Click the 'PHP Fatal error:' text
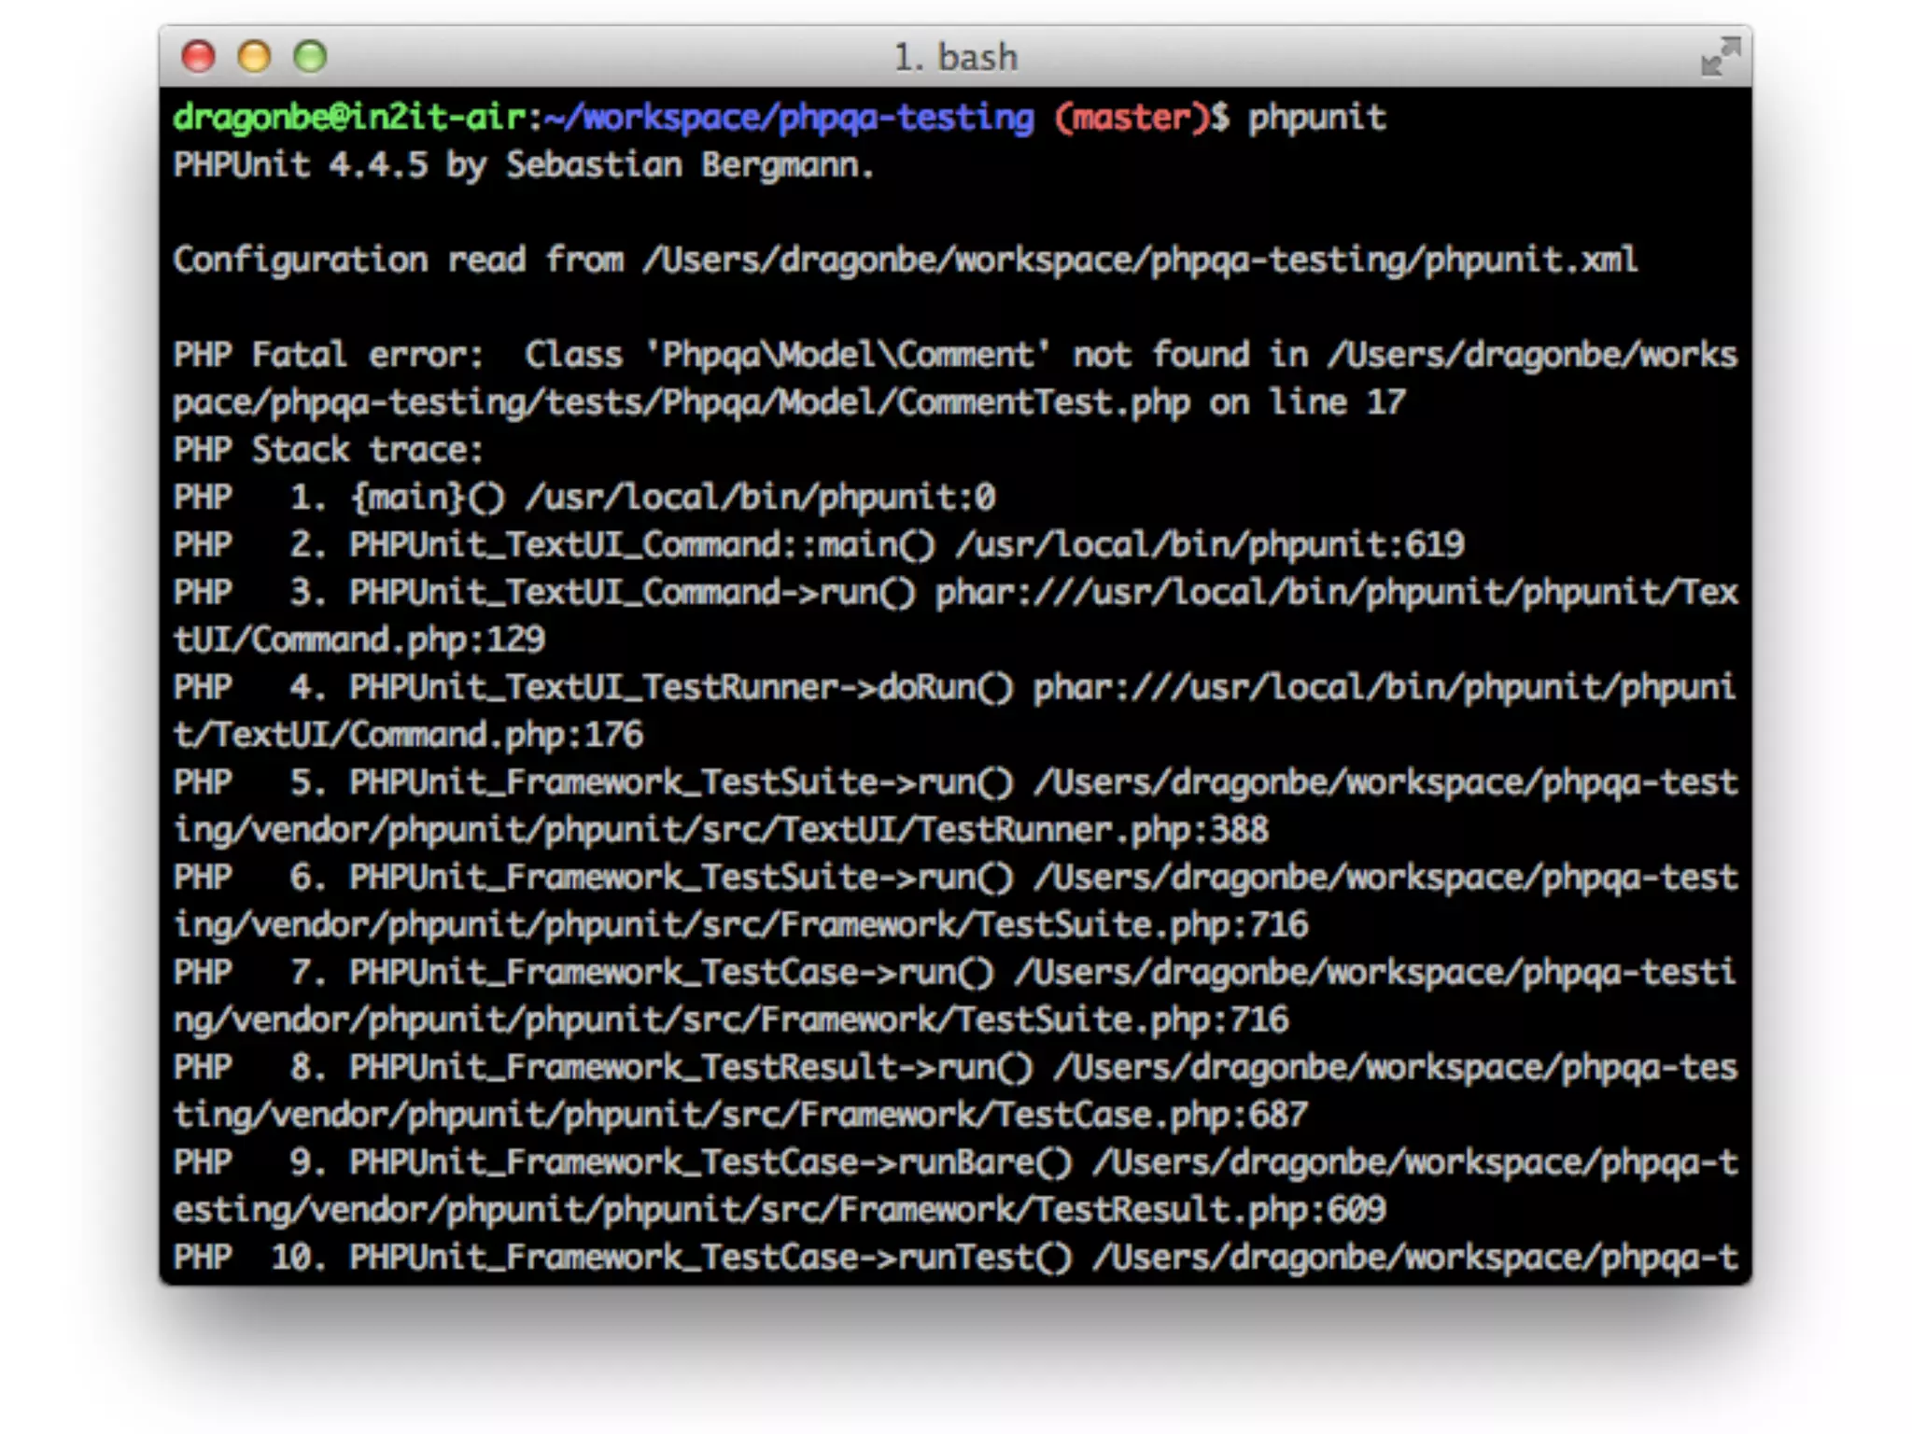This screenshot has width=1912, height=1434. point(329,355)
